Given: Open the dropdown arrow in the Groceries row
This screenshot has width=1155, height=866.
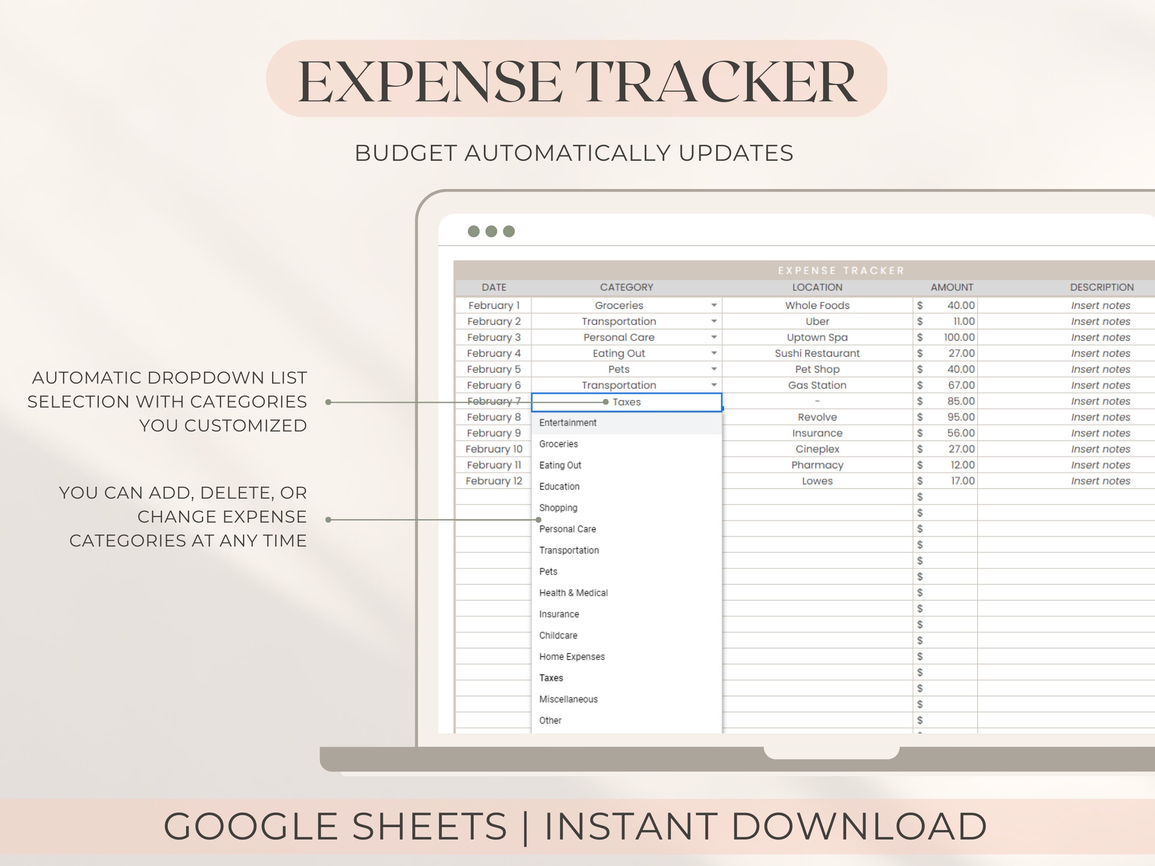Looking at the screenshot, I should [x=714, y=305].
